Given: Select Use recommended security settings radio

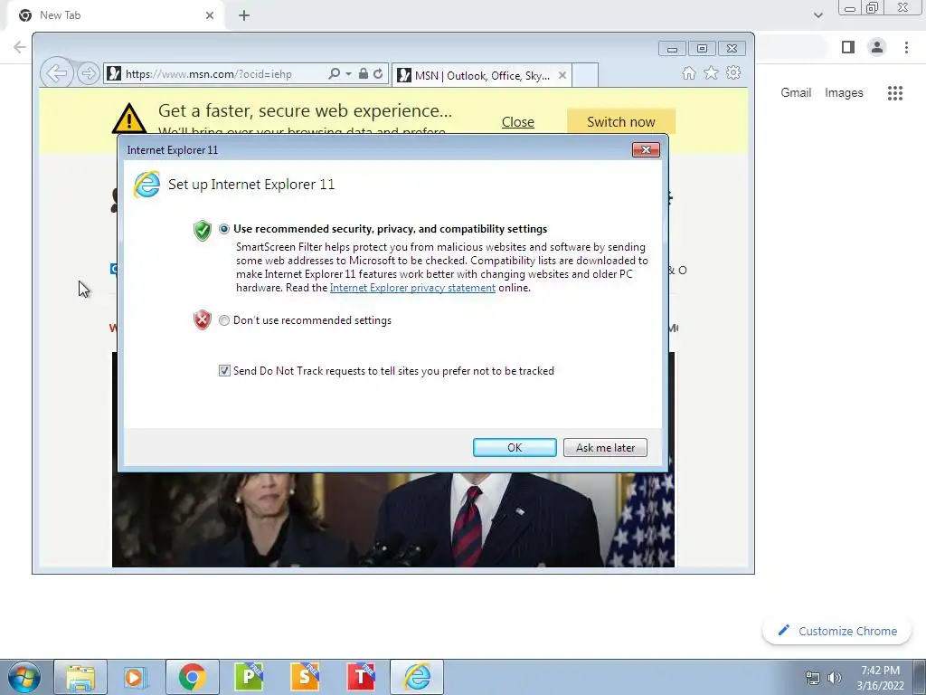Looking at the screenshot, I should coord(224,229).
